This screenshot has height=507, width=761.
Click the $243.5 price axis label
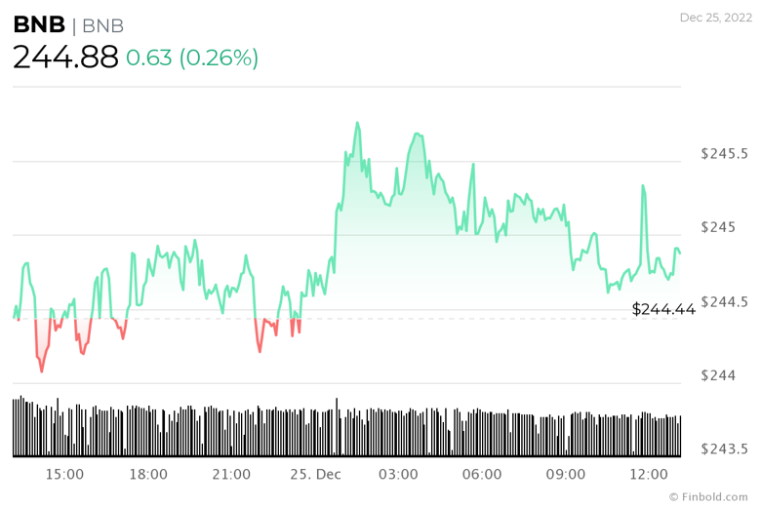click(725, 449)
